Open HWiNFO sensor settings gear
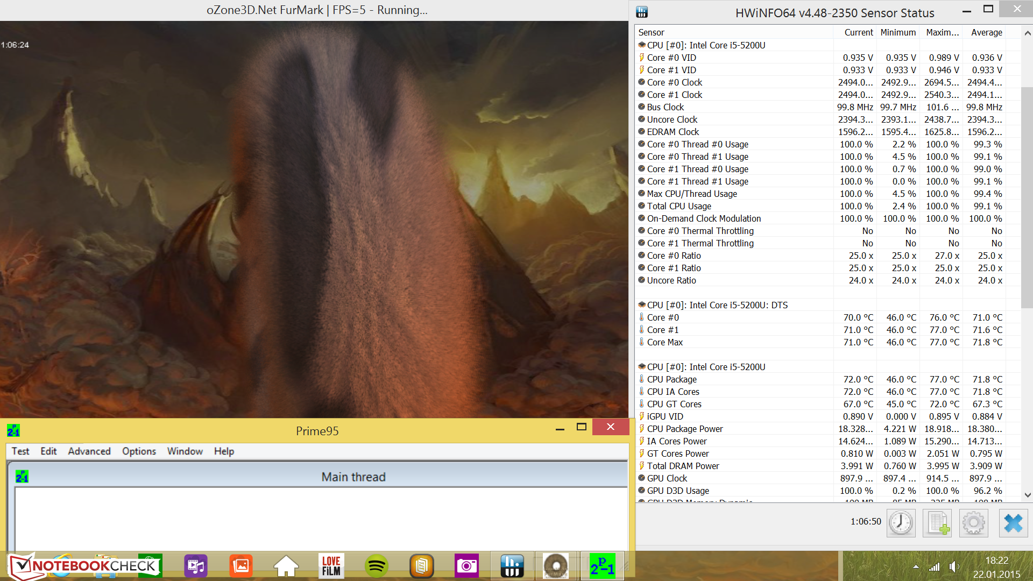Image resolution: width=1033 pixels, height=581 pixels. [x=973, y=522]
